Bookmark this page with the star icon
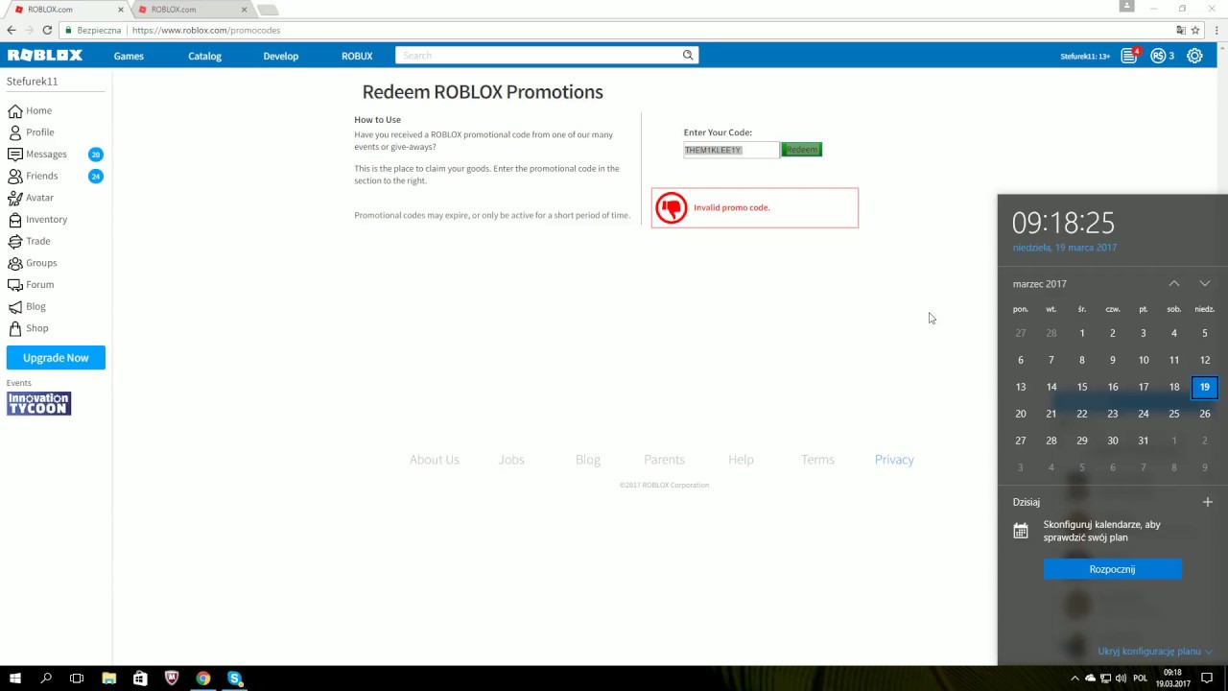The image size is (1228, 691). tap(1195, 31)
